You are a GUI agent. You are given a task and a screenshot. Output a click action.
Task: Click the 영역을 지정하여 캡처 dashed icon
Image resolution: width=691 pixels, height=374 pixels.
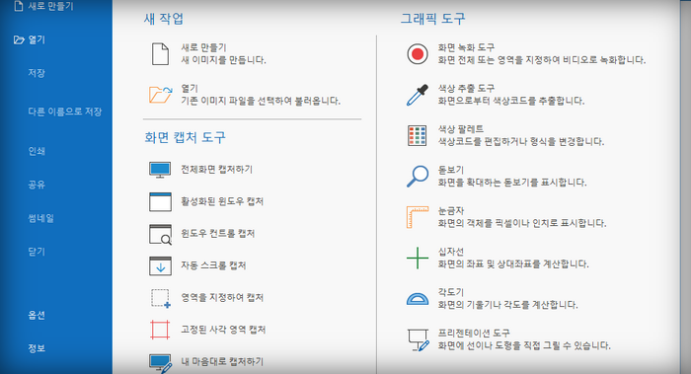pos(160,298)
